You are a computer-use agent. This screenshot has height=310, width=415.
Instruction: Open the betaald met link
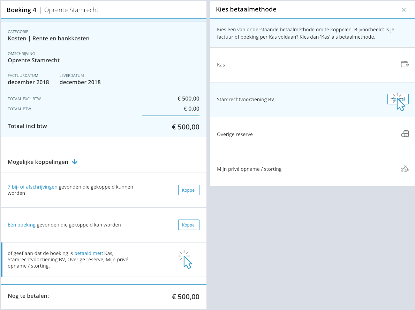click(88, 253)
